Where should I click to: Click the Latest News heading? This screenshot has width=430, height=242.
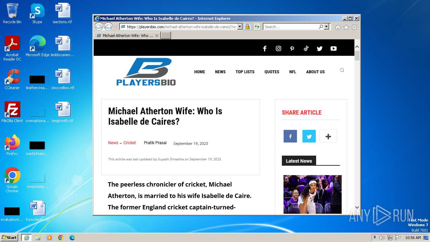point(299,161)
